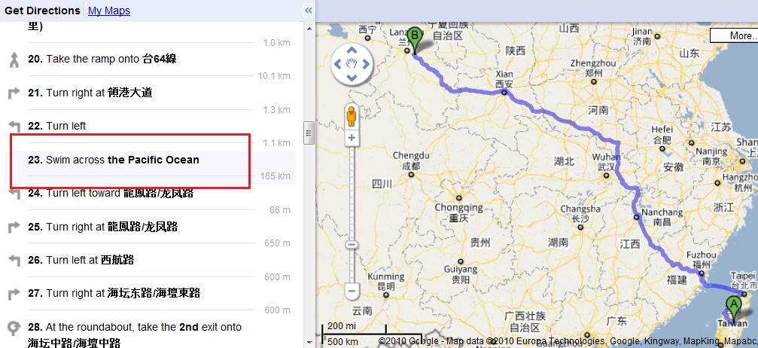Click the zoom out minus button

point(352,292)
